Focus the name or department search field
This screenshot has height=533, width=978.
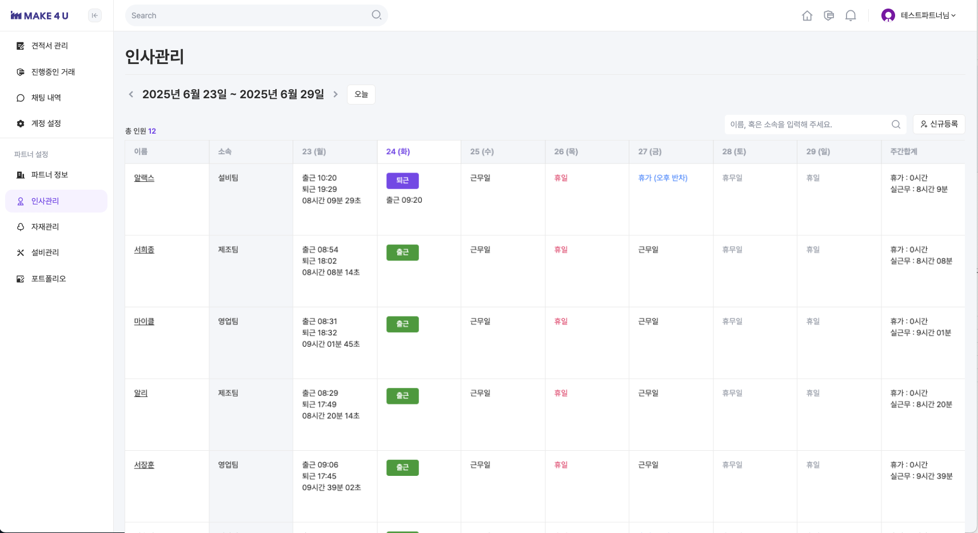806,125
